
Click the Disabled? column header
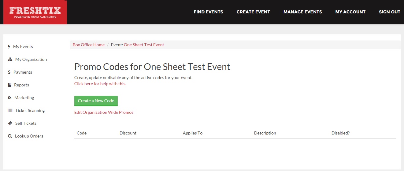pyautogui.click(x=340, y=133)
